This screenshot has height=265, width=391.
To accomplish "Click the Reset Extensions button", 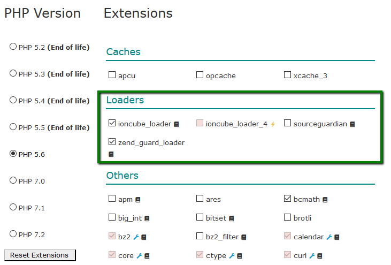I will [40, 255].
